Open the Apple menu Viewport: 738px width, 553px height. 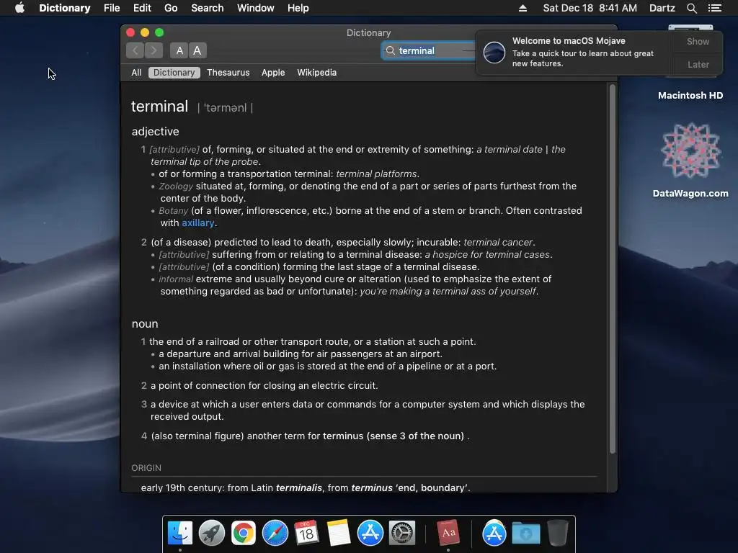click(19, 8)
